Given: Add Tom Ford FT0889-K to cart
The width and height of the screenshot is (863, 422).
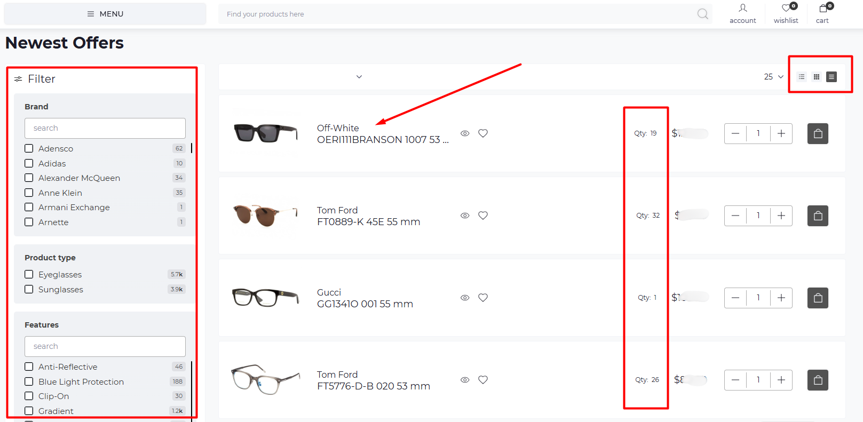Looking at the screenshot, I should (x=818, y=216).
